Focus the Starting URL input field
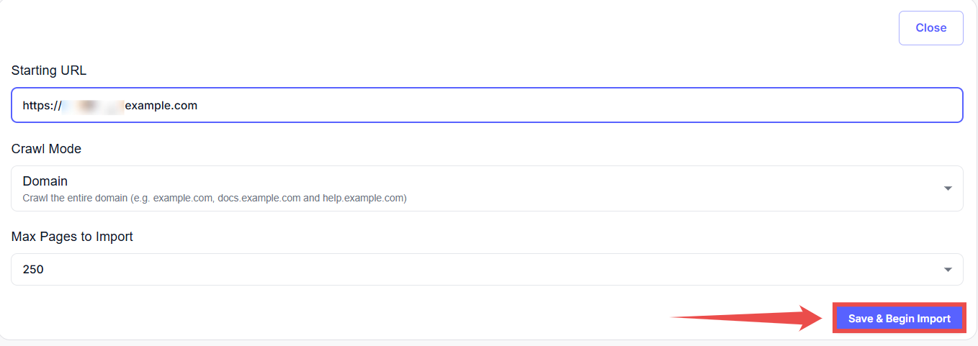The width and height of the screenshot is (978, 346). 487,106
